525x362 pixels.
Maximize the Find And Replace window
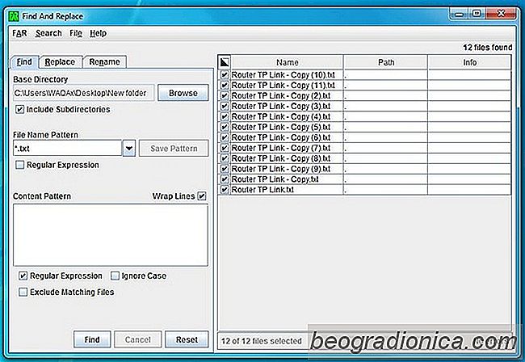pos(477,14)
